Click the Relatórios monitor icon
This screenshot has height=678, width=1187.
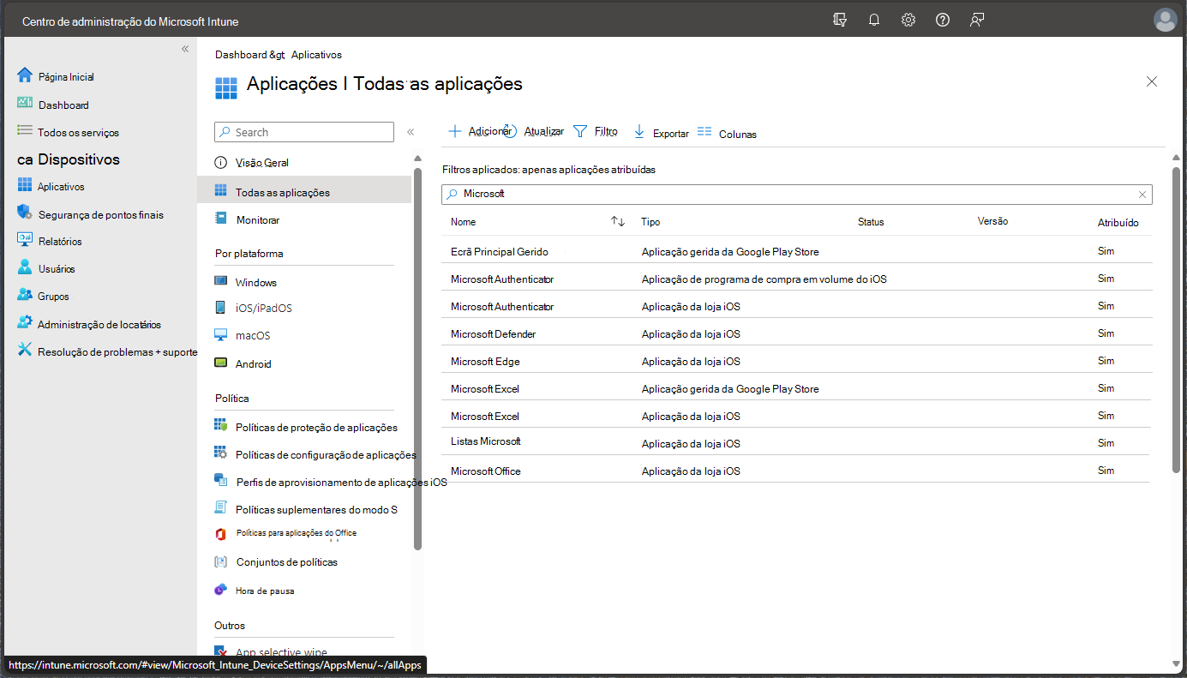(25, 240)
